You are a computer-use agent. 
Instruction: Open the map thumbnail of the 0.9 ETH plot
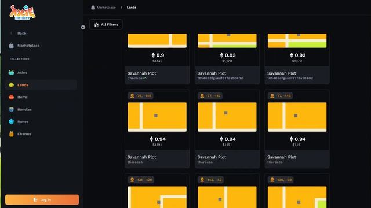pyautogui.click(x=157, y=40)
